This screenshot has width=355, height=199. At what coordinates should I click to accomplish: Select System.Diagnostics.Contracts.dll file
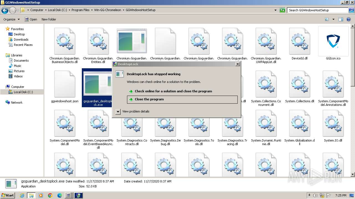tap(132, 127)
